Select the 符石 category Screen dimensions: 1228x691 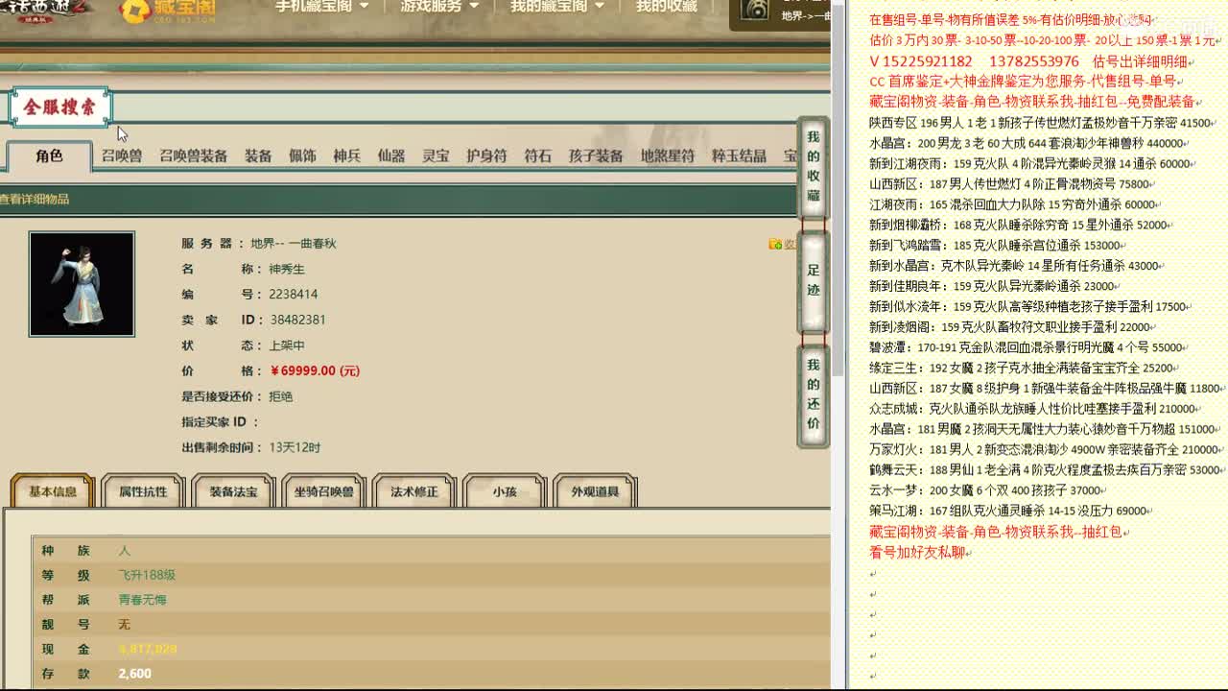click(x=537, y=155)
